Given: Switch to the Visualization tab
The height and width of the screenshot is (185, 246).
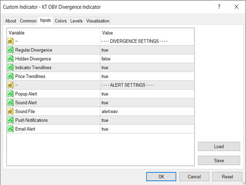Looking at the screenshot, I should click(98, 21).
